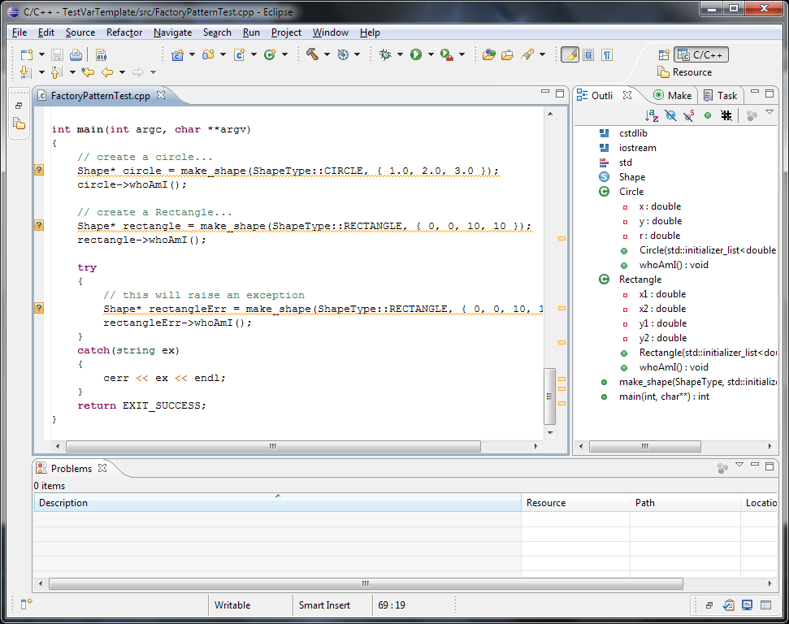Select Rectangle class in Outline
This screenshot has width=789, height=624.
pyautogui.click(x=640, y=279)
